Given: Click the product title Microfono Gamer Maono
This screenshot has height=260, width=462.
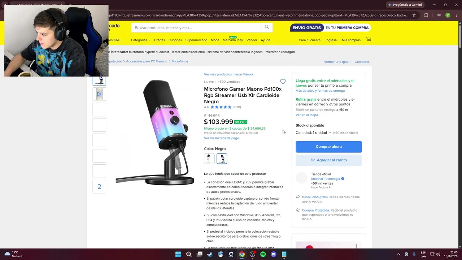Looking at the screenshot, I should [x=243, y=95].
